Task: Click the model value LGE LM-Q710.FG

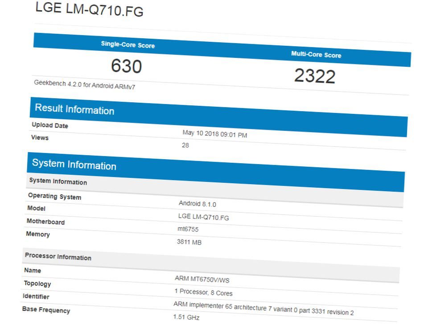Action: (x=204, y=217)
